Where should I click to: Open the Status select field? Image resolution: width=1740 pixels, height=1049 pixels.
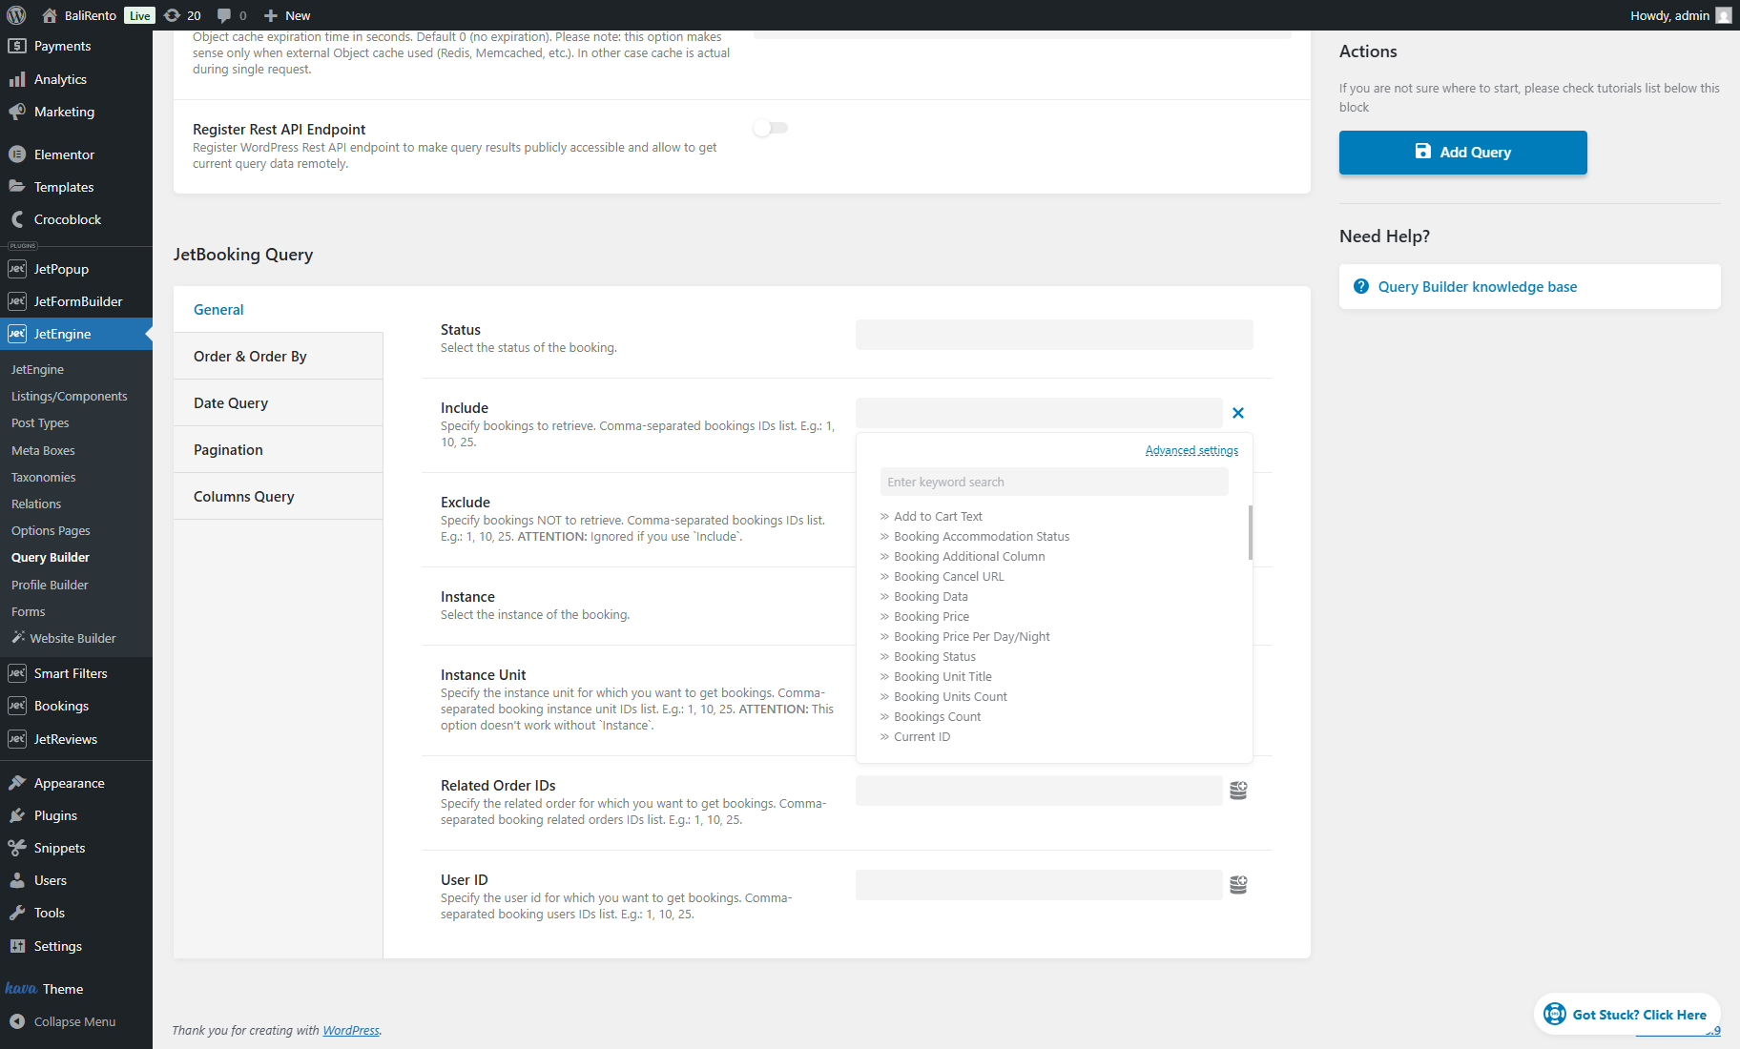(x=1054, y=335)
